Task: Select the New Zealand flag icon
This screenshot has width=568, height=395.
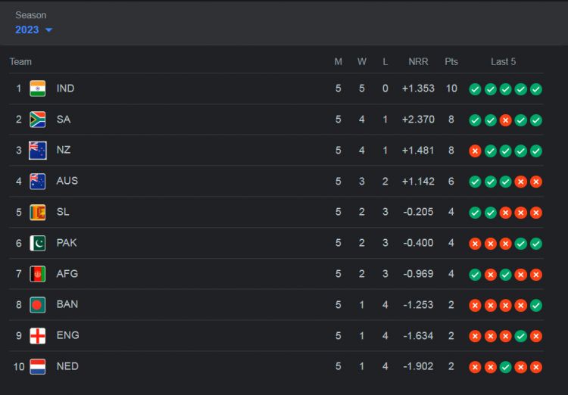Action: [38, 151]
